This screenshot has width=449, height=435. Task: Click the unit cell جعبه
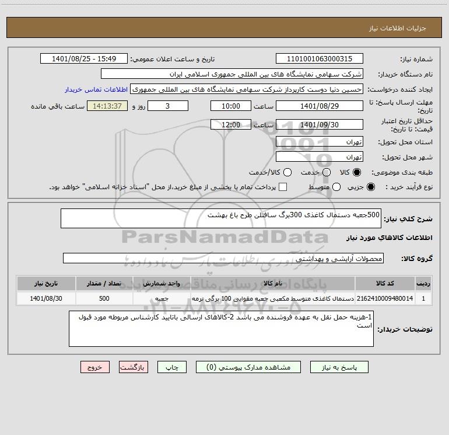click(162, 298)
